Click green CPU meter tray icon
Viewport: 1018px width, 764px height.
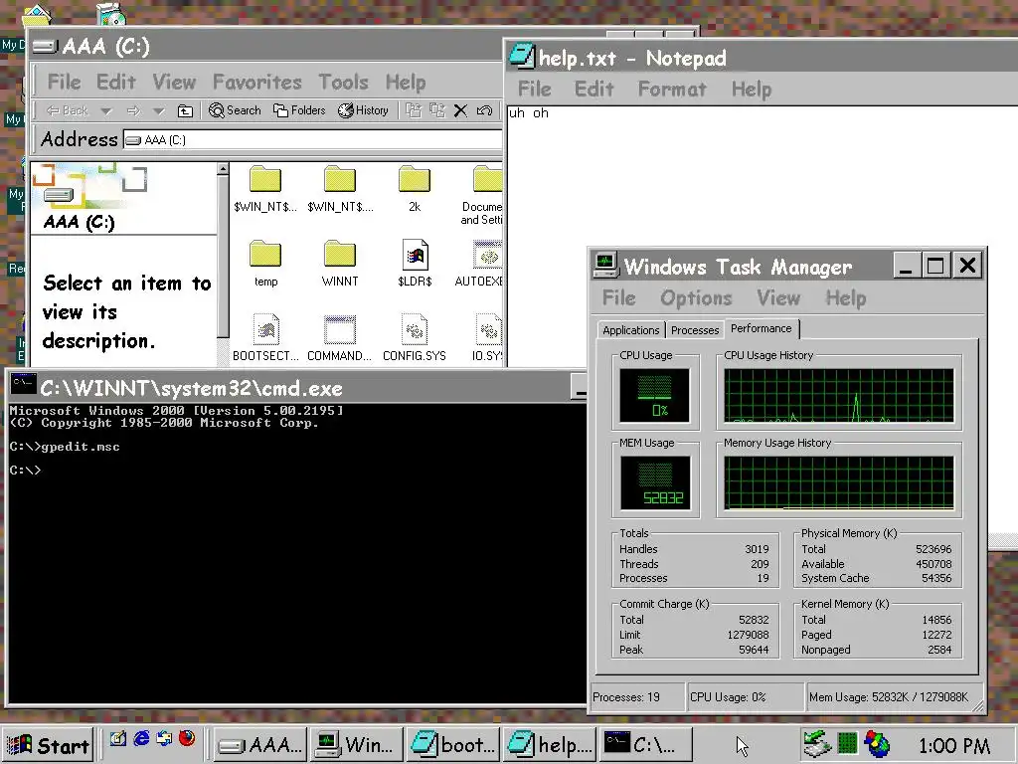(847, 744)
